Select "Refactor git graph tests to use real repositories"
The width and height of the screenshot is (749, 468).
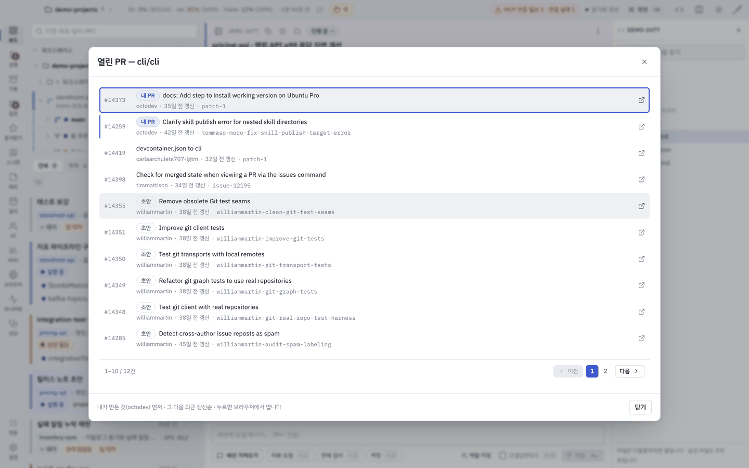pos(225,281)
